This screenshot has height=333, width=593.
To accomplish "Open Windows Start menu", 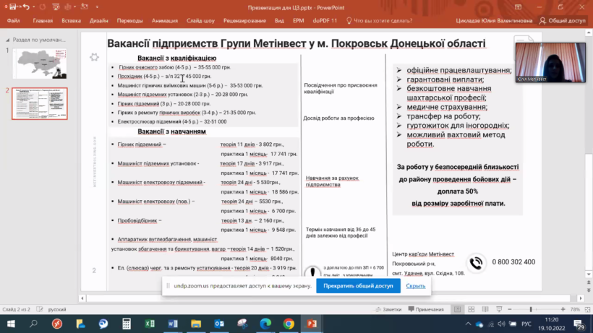I will [x=11, y=324].
